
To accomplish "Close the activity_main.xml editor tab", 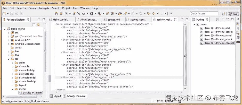I will click(x=175, y=20).
